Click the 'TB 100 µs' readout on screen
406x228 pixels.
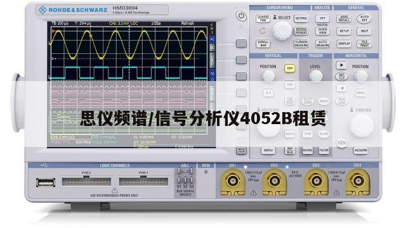(x=60, y=23)
